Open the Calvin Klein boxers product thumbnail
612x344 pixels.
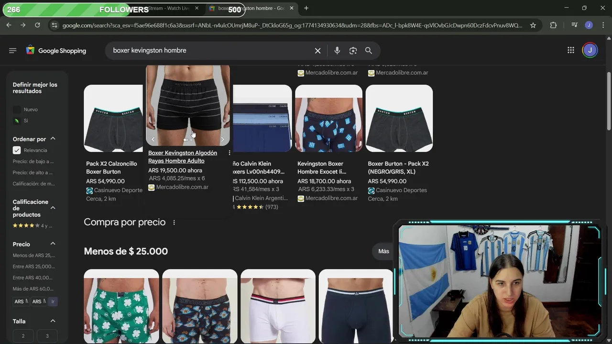tap(262, 118)
